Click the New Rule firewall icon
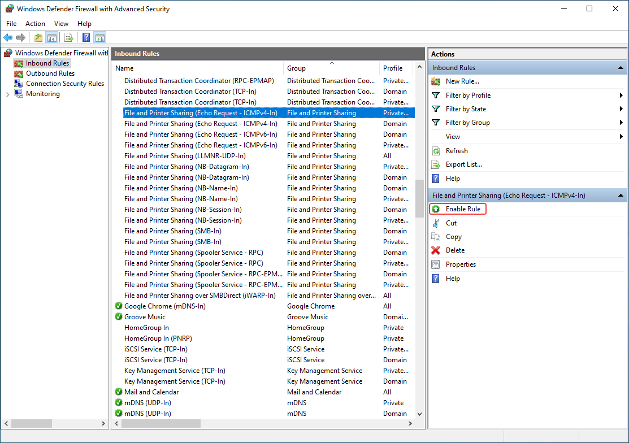Screen dimensions: 629x443 coord(436,81)
